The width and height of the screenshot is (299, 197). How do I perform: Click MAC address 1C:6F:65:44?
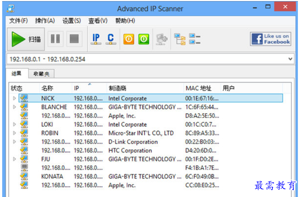tap(202, 107)
